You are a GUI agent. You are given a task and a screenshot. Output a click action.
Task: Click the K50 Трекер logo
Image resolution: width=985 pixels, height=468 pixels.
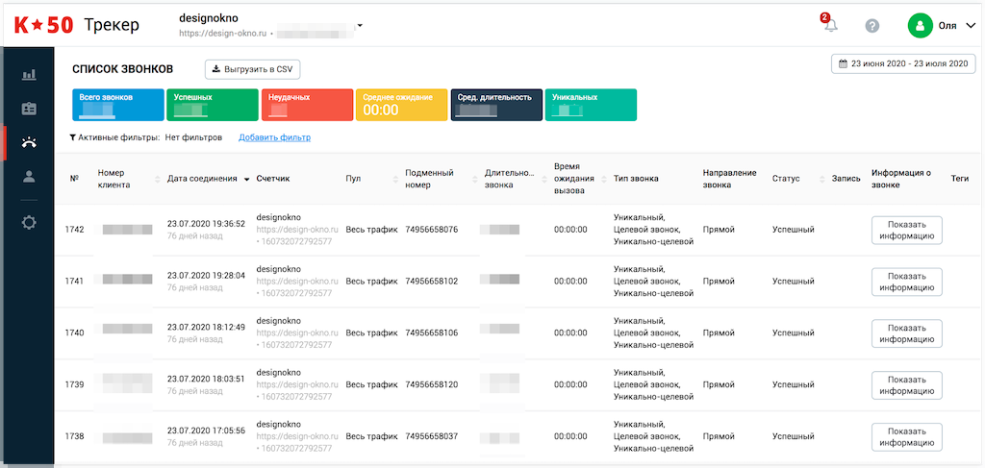[77, 25]
